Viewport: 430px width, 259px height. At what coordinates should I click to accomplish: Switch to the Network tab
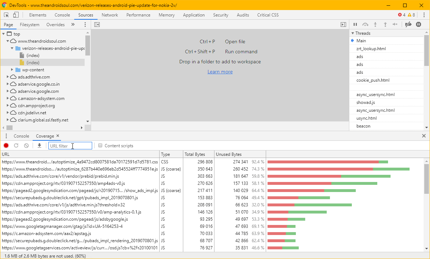[110, 15]
